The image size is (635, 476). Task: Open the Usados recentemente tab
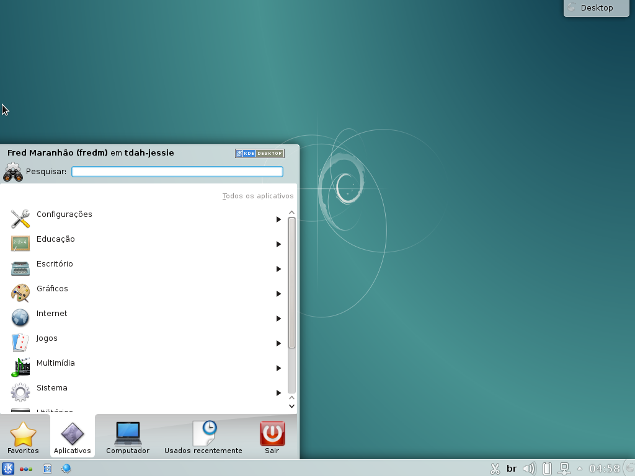click(x=203, y=438)
